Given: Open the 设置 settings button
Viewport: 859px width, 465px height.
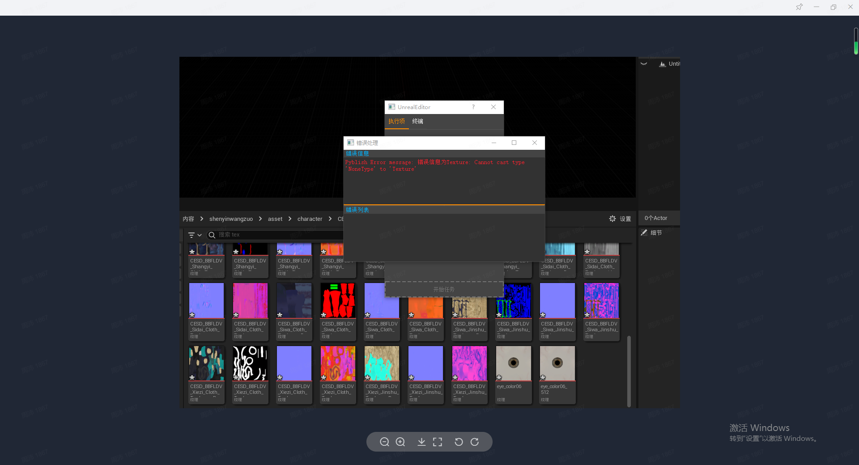Looking at the screenshot, I should coord(620,219).
